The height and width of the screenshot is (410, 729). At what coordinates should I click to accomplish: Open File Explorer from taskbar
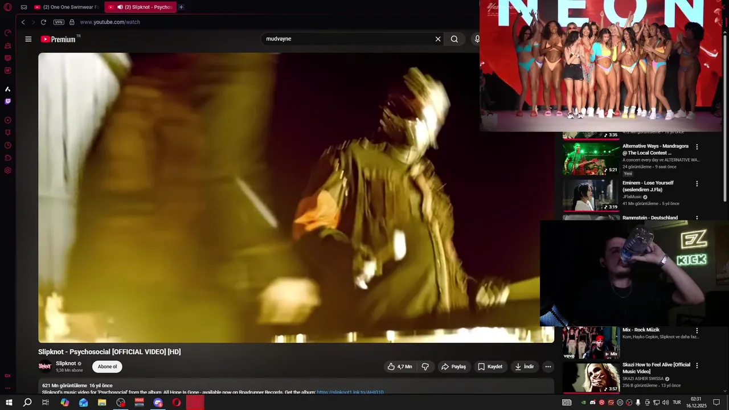pyautogui.click(x=102, y=403)
